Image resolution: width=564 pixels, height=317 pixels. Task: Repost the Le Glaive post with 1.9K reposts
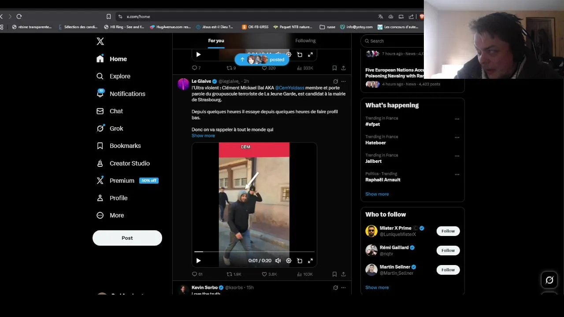[234, 274]
